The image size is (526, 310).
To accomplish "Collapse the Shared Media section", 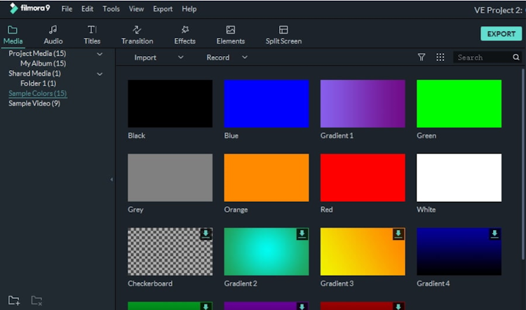I will coord(100,74).
